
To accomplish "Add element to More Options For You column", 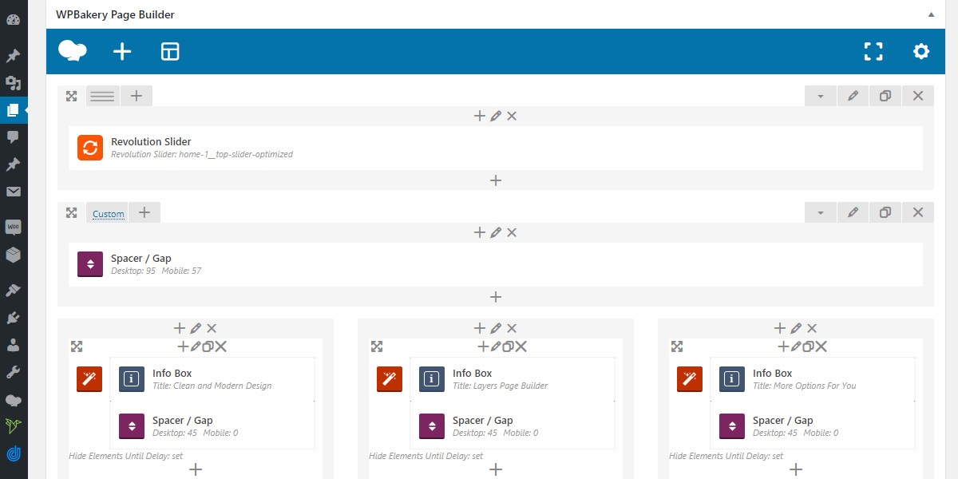I will (x=780, y=328).
